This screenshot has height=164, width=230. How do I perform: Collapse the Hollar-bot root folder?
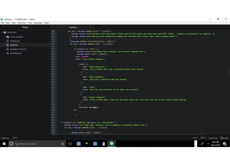(2, 32)
